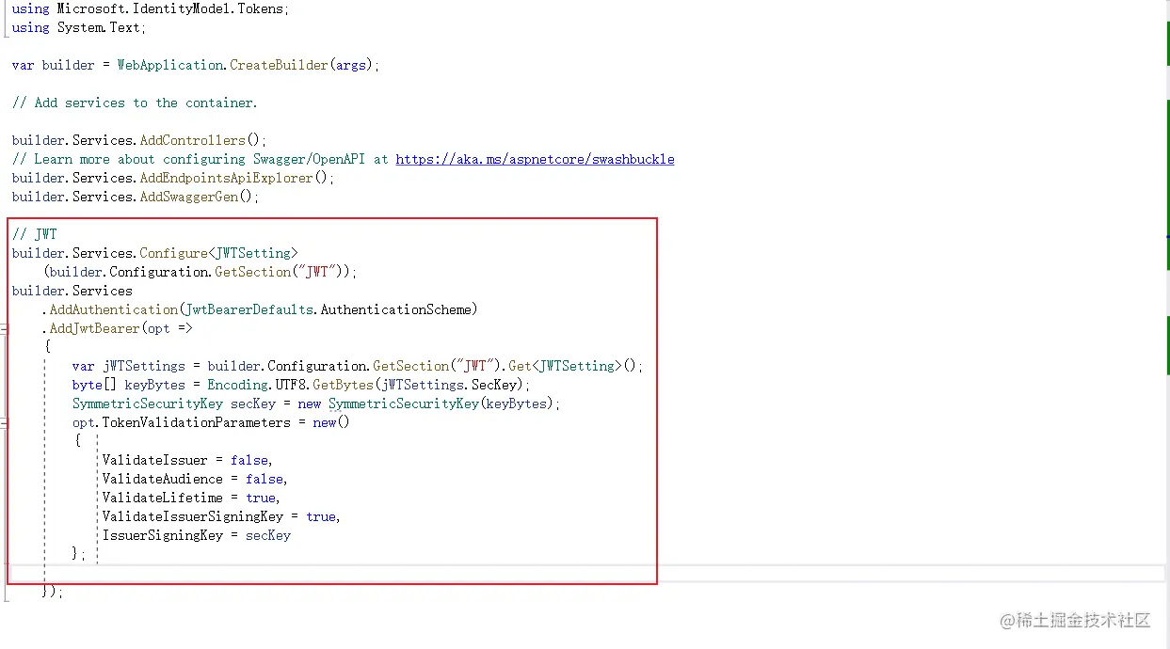
Task: Click the SymmetricSecurityKey type at line start
Action: pyautogui.click(x=147, y=404)
